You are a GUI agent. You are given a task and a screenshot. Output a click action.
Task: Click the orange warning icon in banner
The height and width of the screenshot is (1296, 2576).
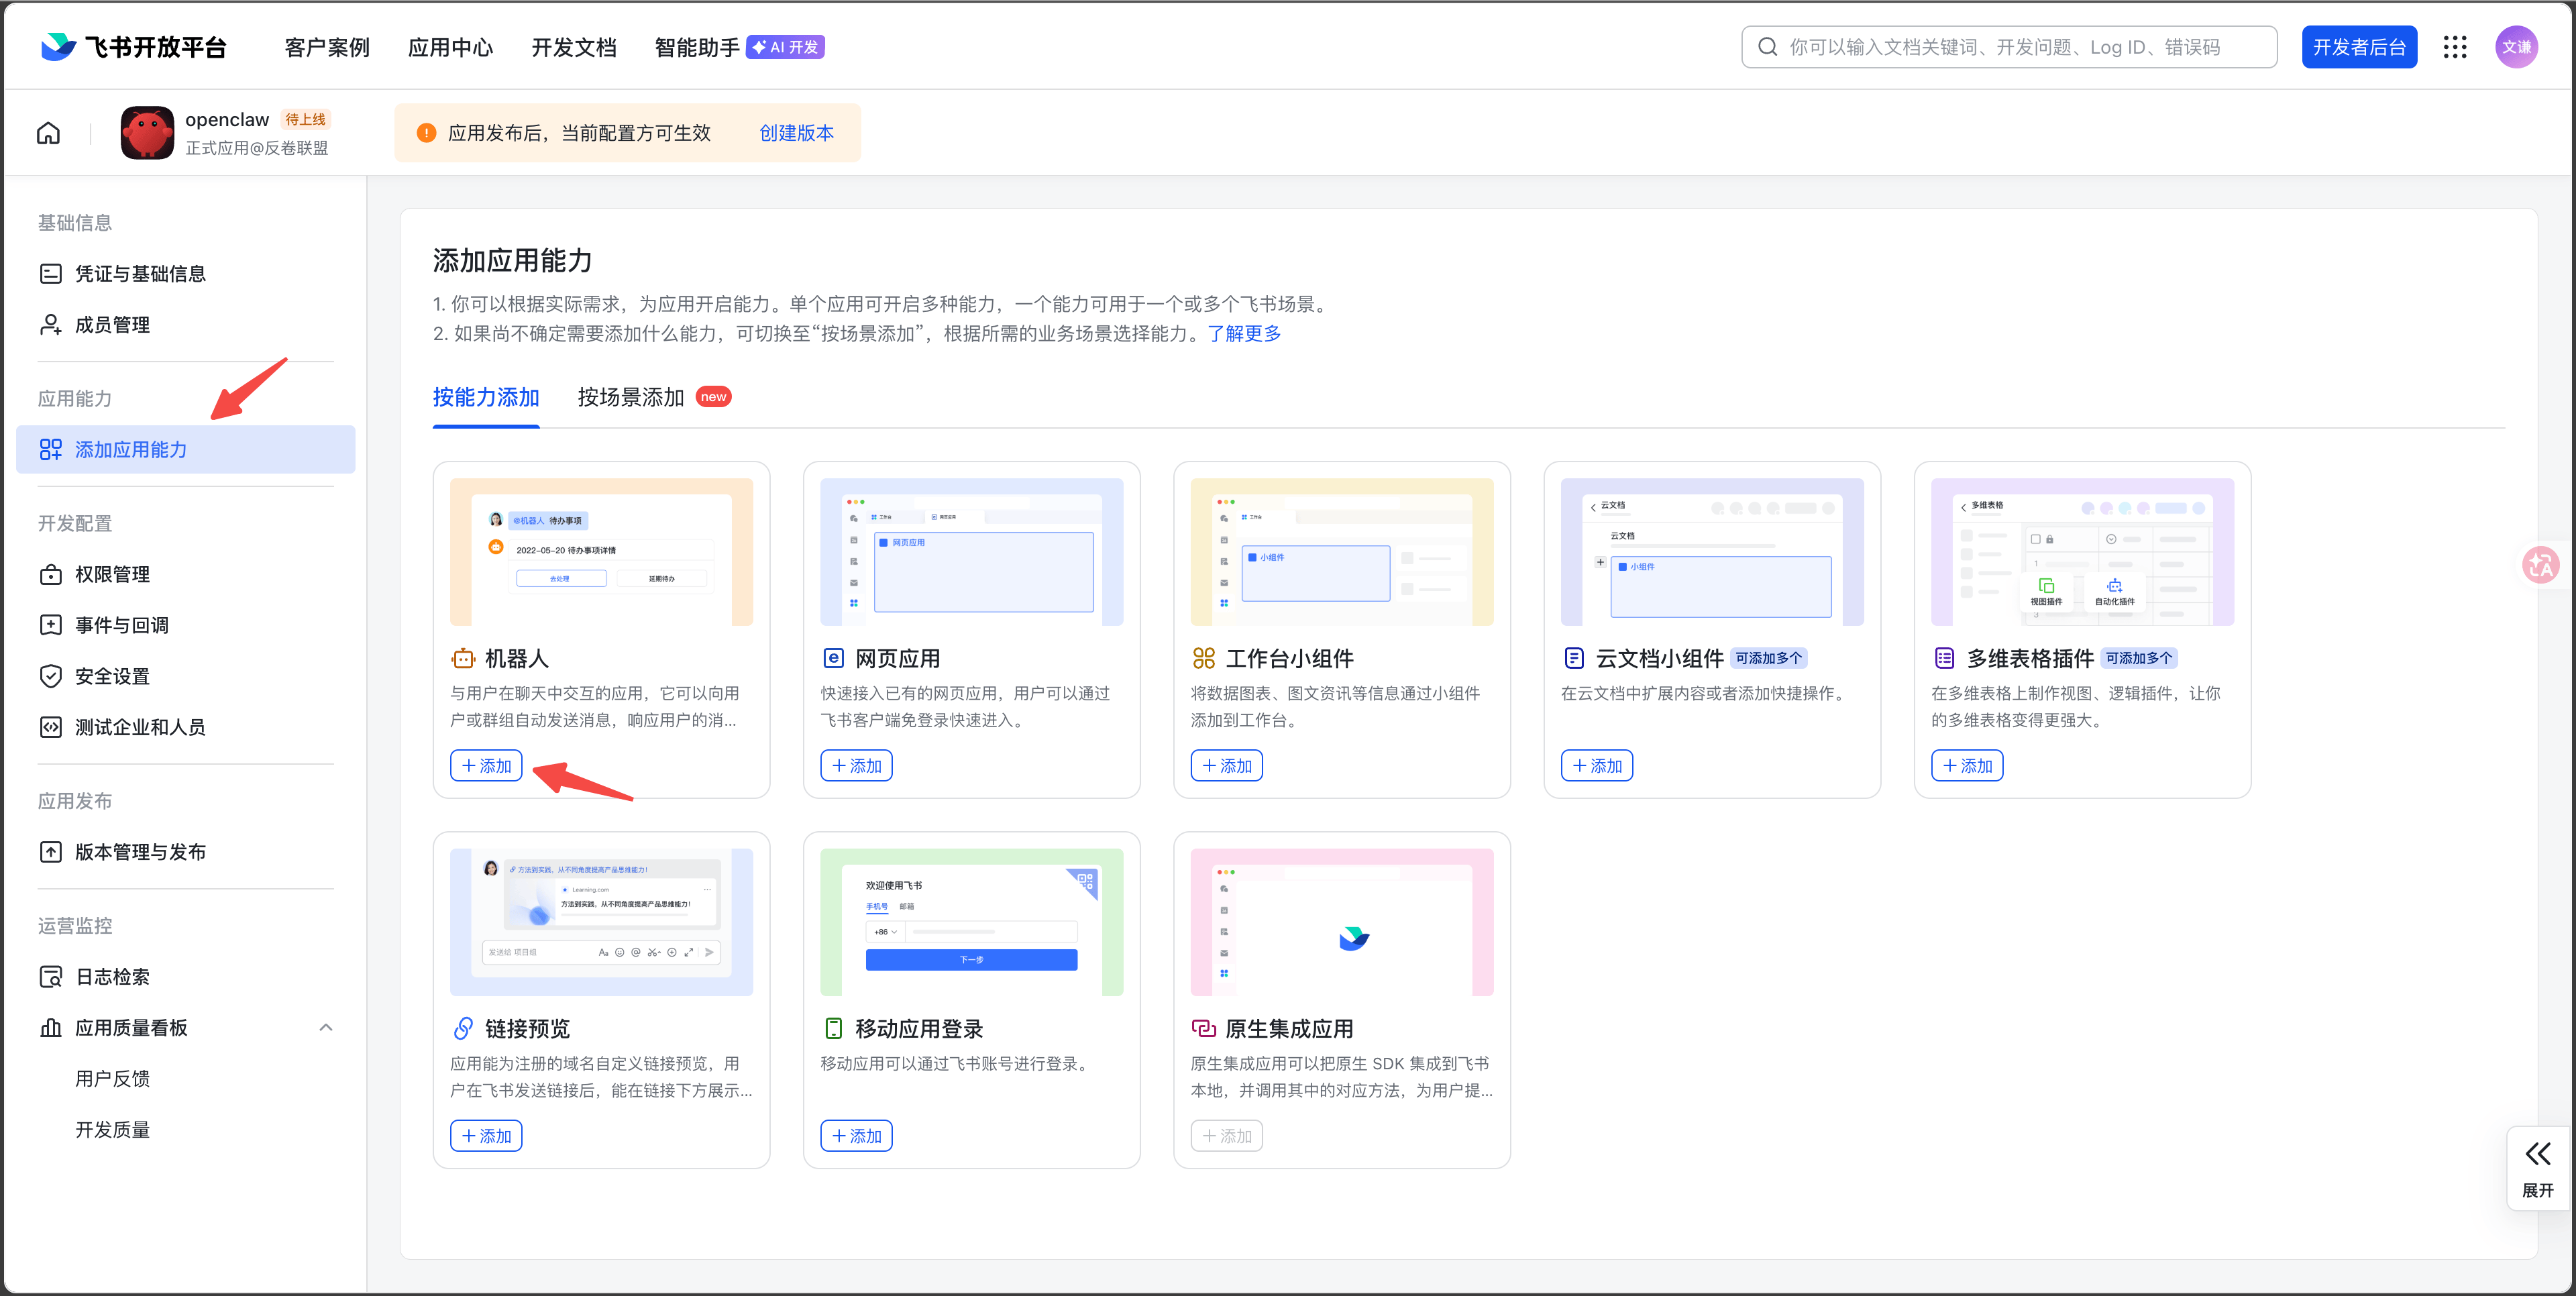(x=426, y=133)
